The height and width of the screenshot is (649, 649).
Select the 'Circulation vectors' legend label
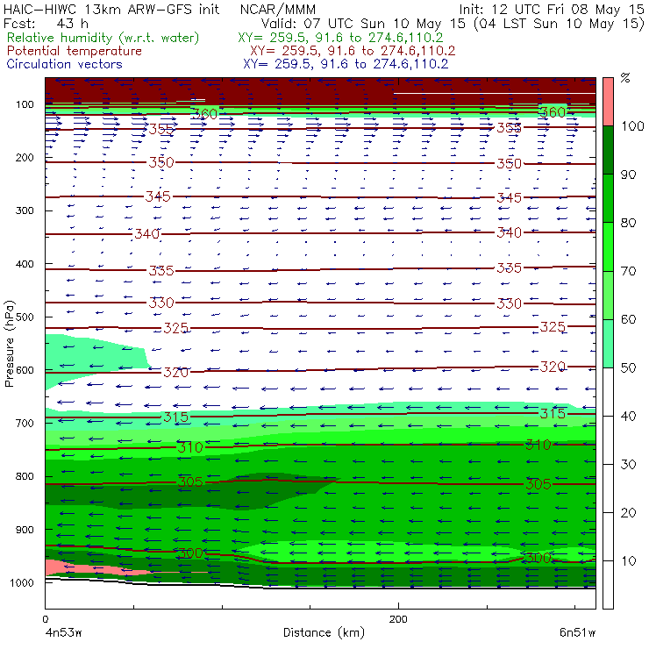[x=64, y=64]
